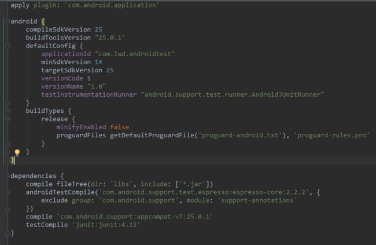The width and height of the screenshot is (376, 245).
Task: Click the yellow lightbulb quick-fix icon
Action: 17,152
